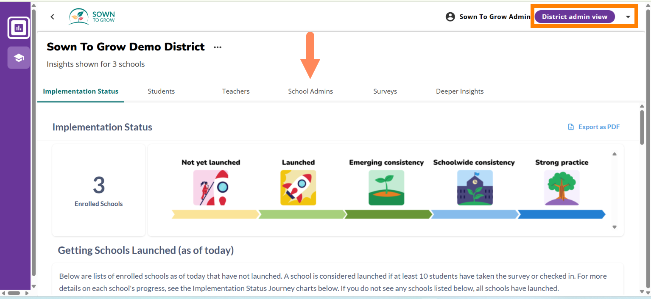Click the 3 Enrolled Schools card
The height and width of the screenshot is (299, 651).
(99, 190)
